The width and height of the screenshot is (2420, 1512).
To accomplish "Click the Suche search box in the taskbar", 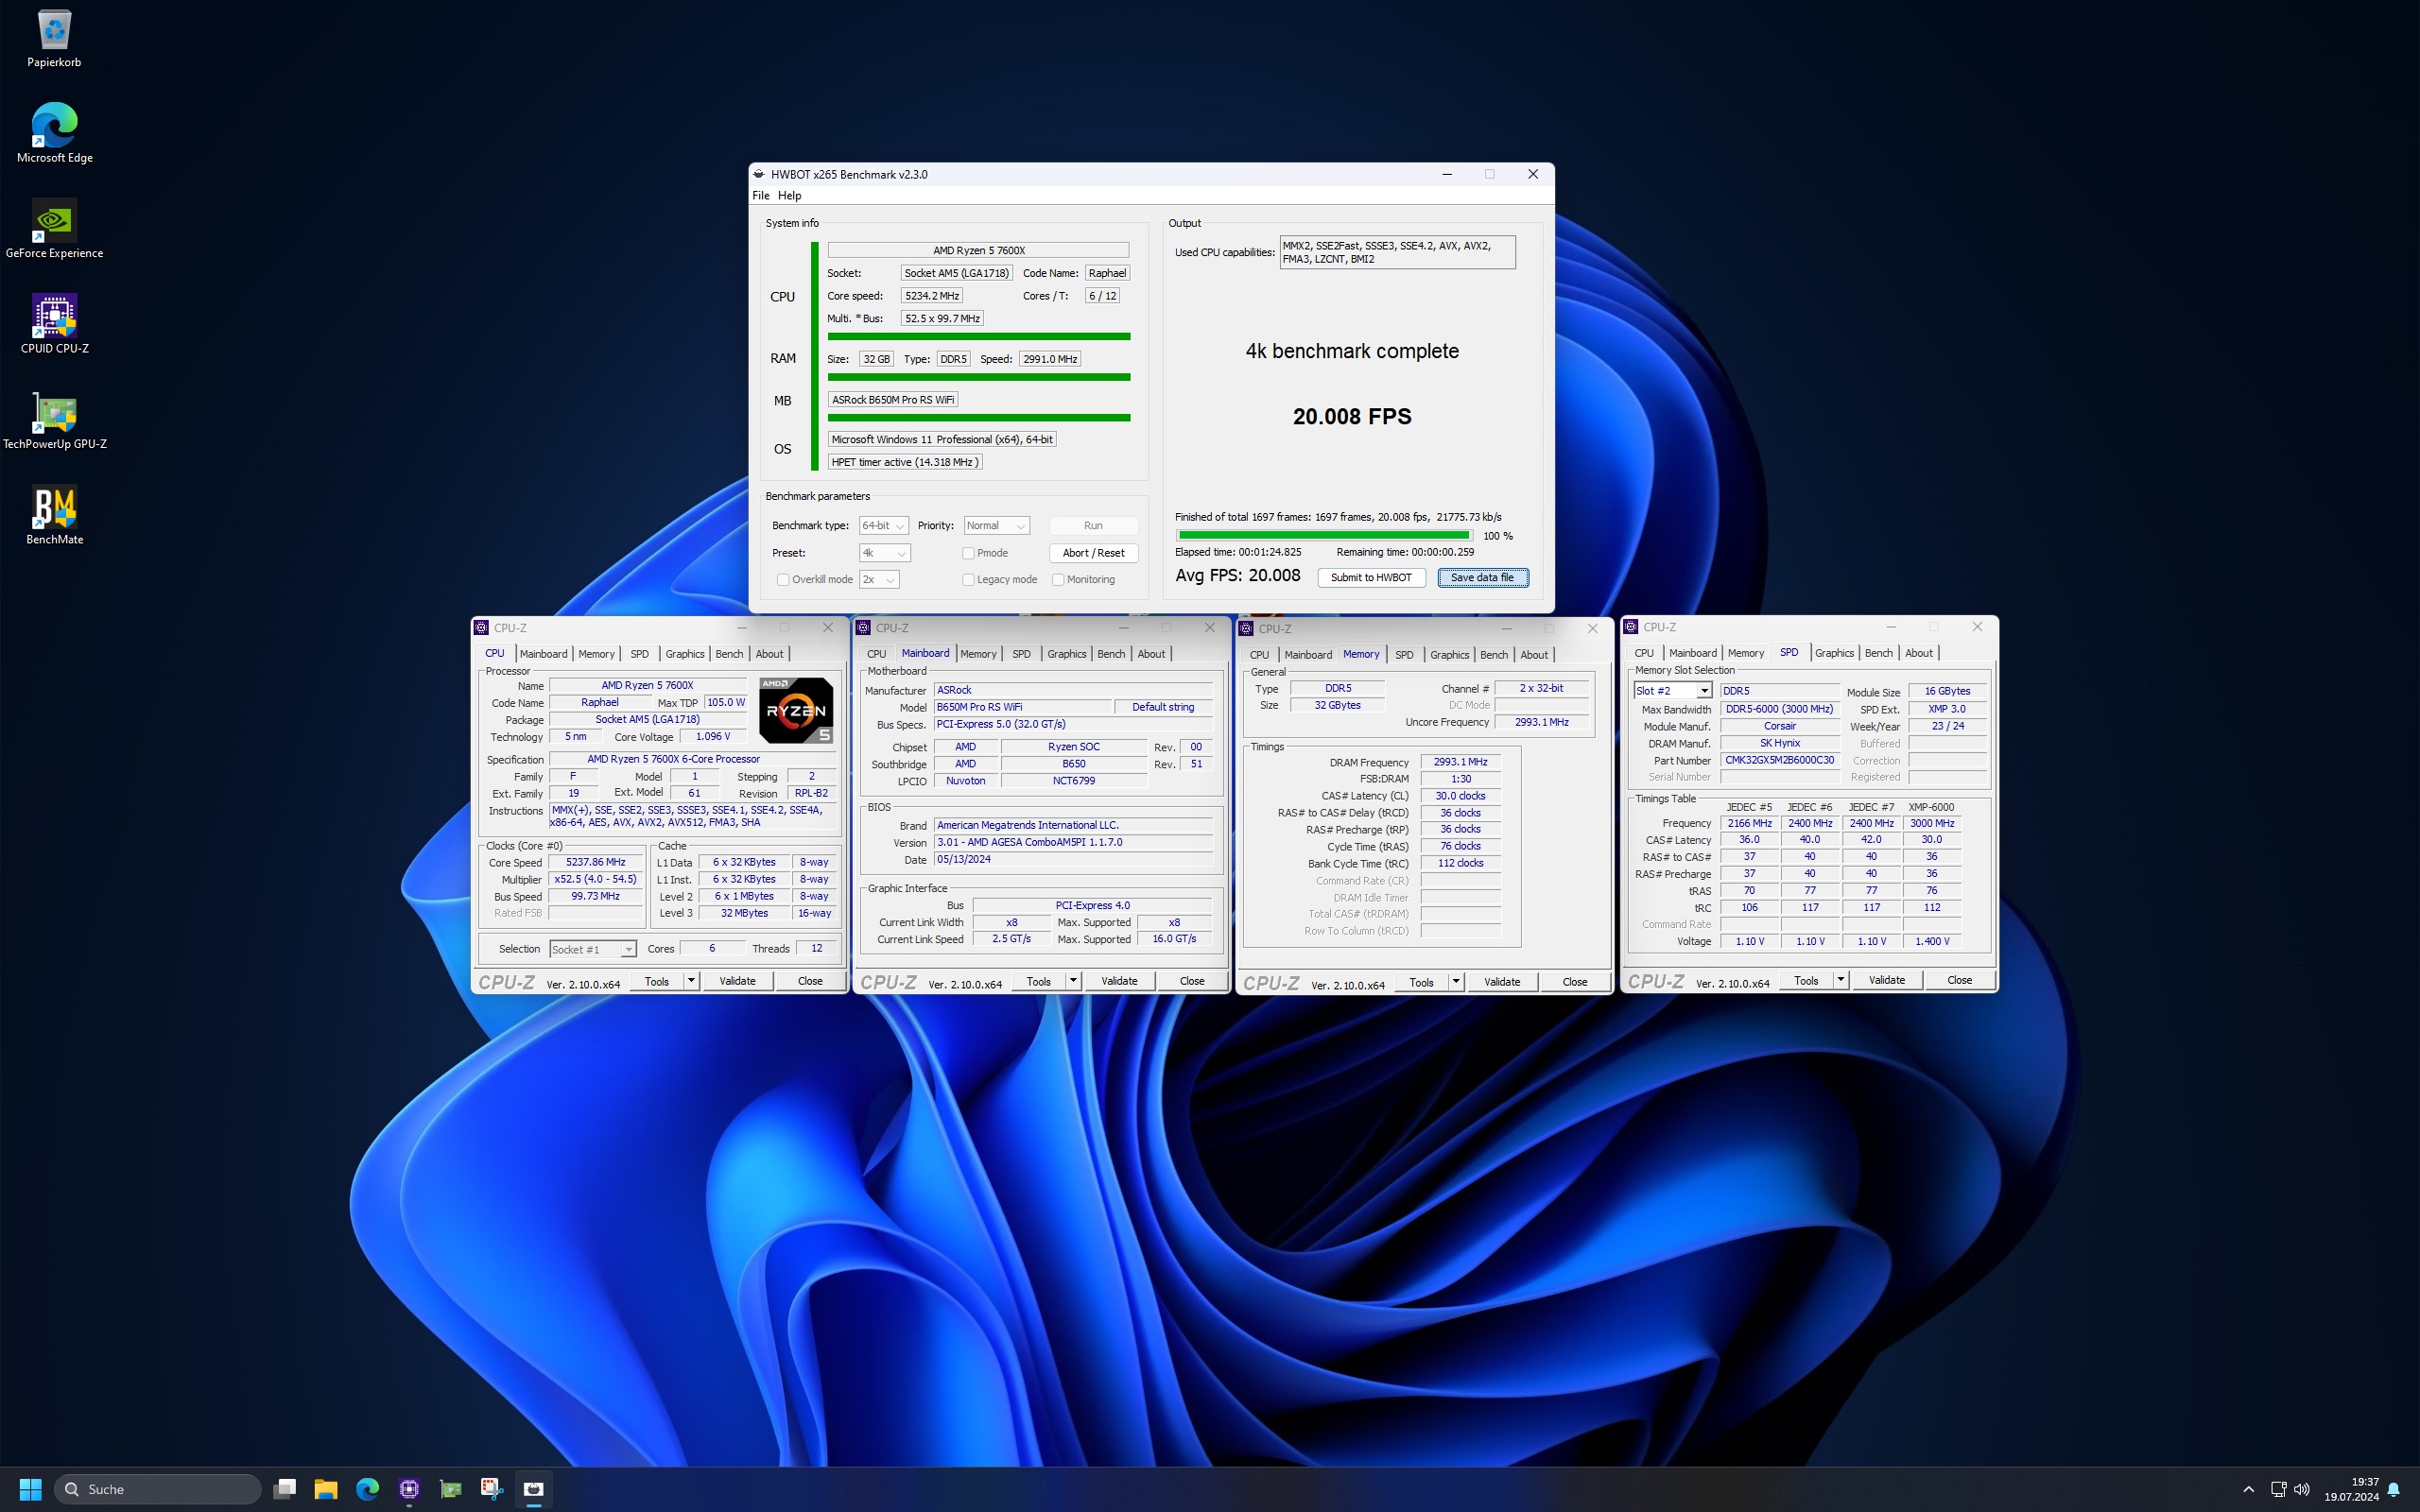I will (158, 1489).
